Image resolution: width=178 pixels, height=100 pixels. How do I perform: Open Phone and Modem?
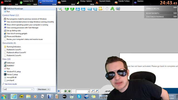(14, 36)
